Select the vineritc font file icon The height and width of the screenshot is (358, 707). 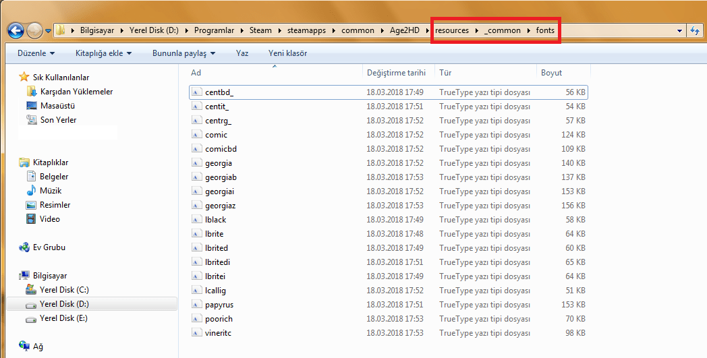[x=196, y=333]
